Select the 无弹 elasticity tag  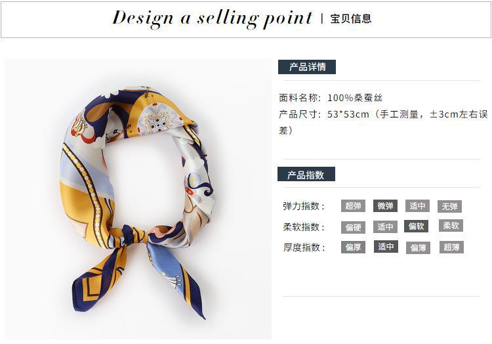coord(449,206)
